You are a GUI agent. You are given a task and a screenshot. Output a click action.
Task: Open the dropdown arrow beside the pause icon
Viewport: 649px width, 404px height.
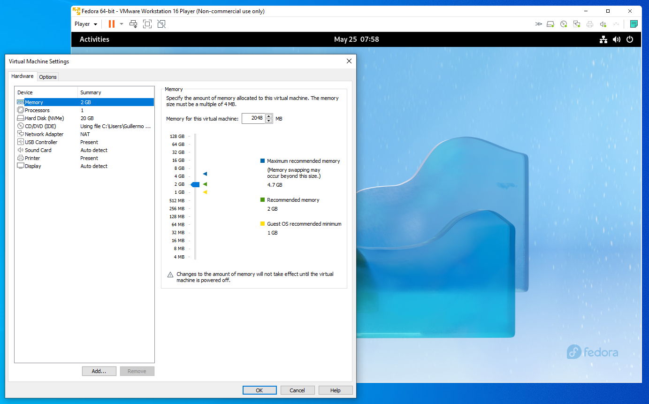(x=122, y=24)
